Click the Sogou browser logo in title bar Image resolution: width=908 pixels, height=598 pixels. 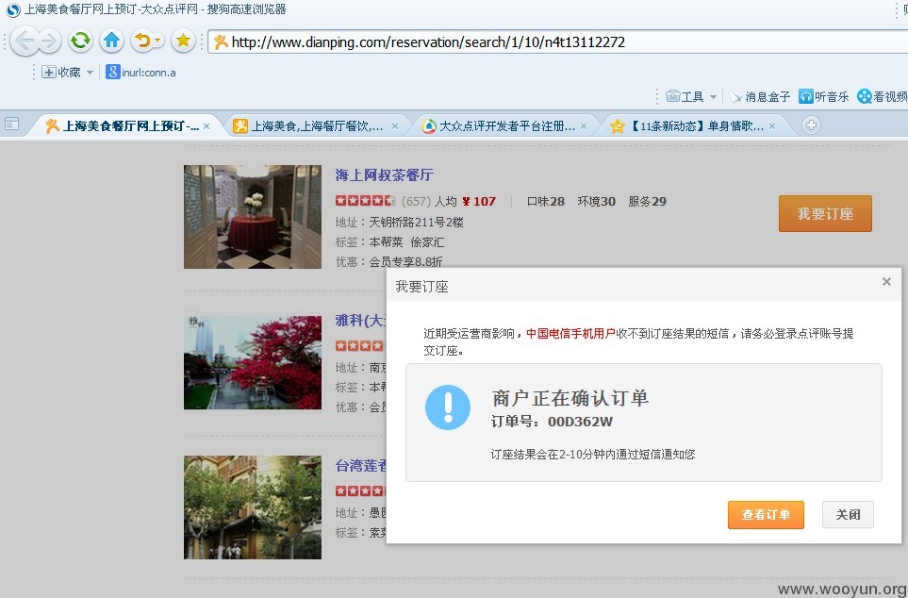click(12, 9)
